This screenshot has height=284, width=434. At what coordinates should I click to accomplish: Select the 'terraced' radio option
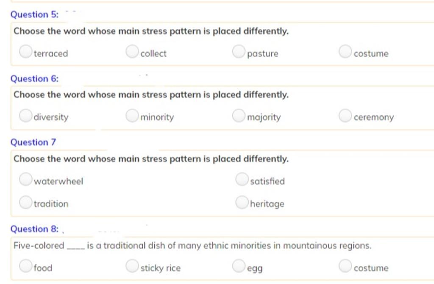(25, 51)
